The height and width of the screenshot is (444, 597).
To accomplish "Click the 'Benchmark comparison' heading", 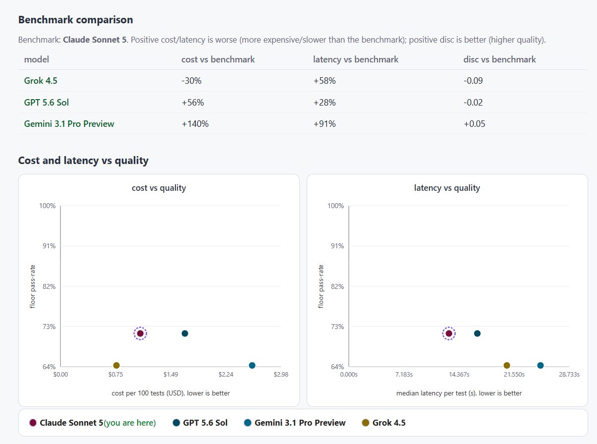I will point(76,20).
